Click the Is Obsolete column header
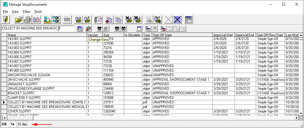This screenshot has height=128, width=304. [133, 35]
